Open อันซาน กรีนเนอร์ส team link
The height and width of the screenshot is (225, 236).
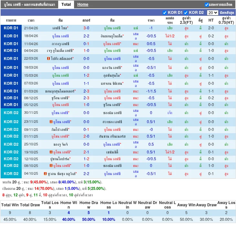click(112, 136)
